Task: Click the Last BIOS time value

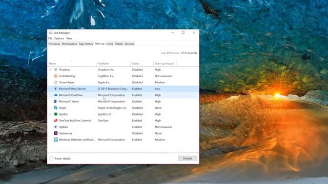Action: click(189, 53)
